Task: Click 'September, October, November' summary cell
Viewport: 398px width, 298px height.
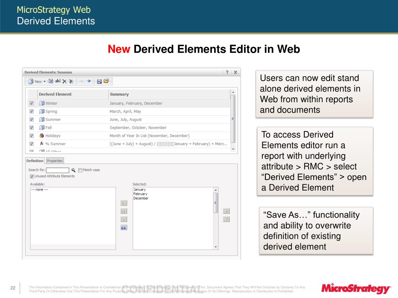Action: pos(138,128)
